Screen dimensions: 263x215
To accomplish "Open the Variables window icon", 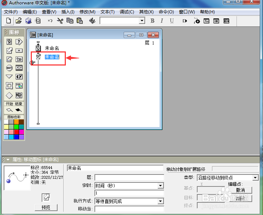I will tap(216, 21).
